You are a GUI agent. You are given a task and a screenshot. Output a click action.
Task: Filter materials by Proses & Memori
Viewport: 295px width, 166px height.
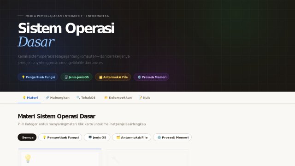172,137
